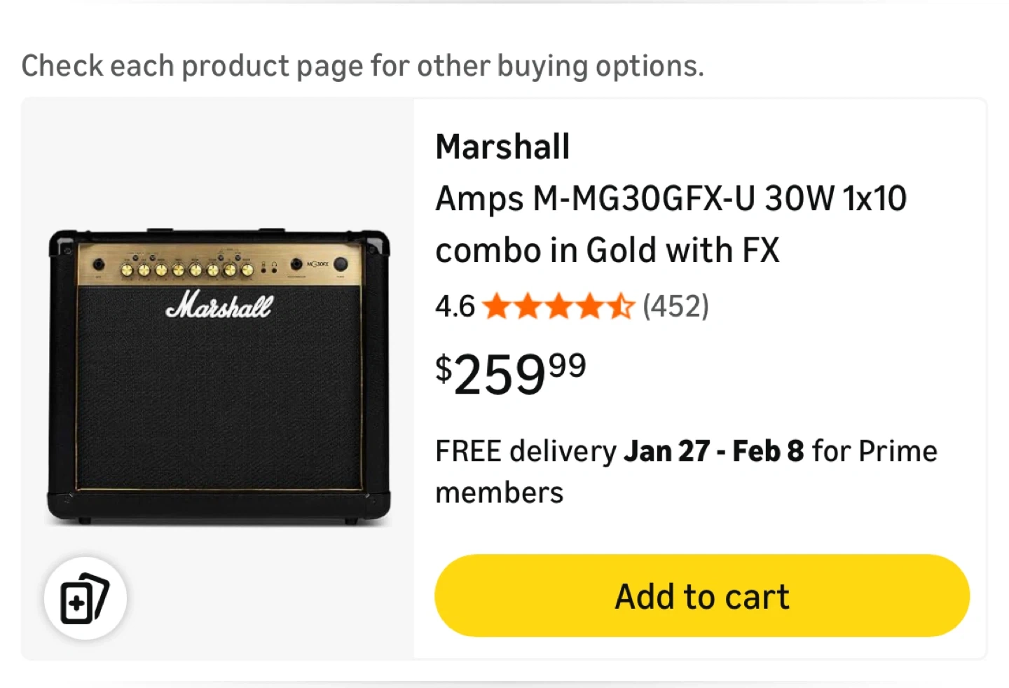Viewport: 1009px width, 688px height.
Task: Click the black power button on amp image
Action: [x=341, y=264]
